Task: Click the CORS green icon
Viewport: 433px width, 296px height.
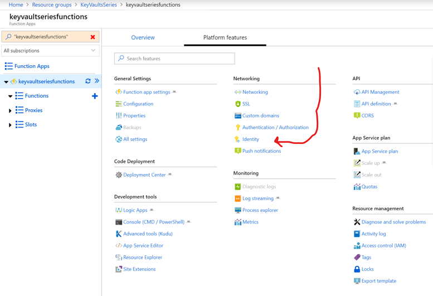Action: pos(357,115)
